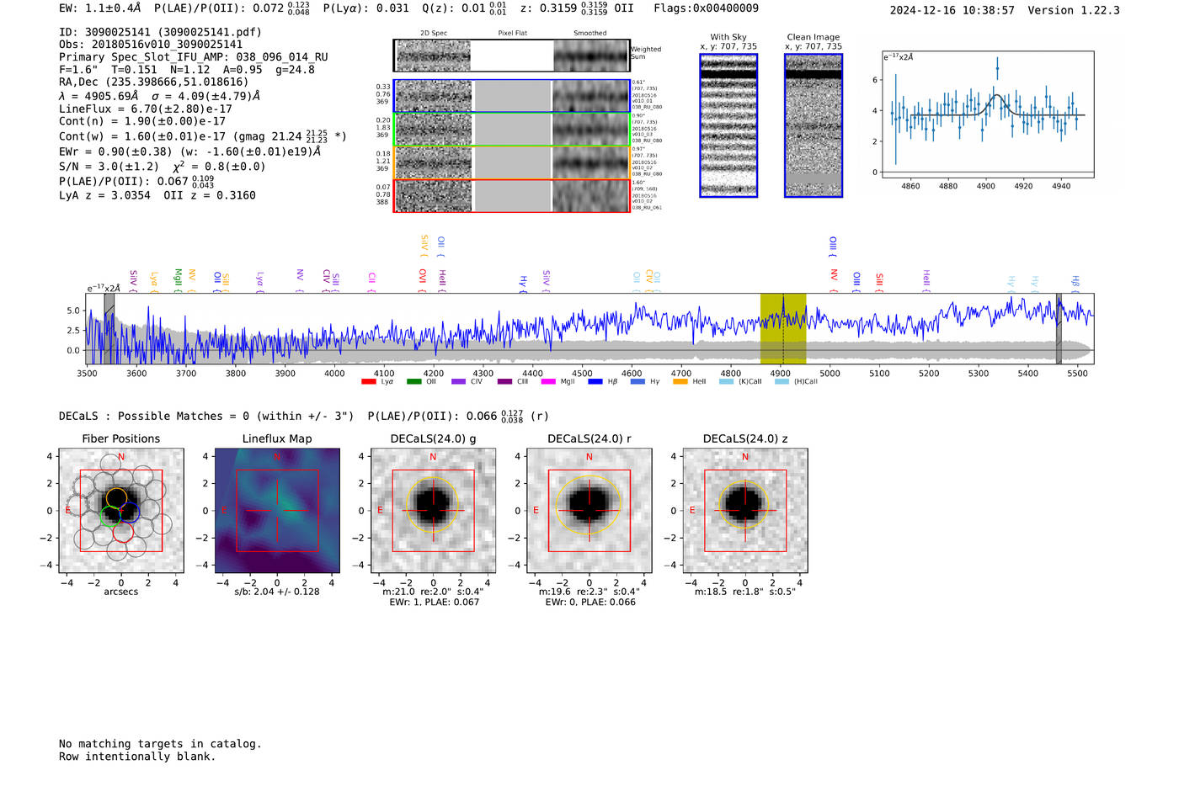Click the magenta CII line label

pyautogui.click(x=371, y=279)
